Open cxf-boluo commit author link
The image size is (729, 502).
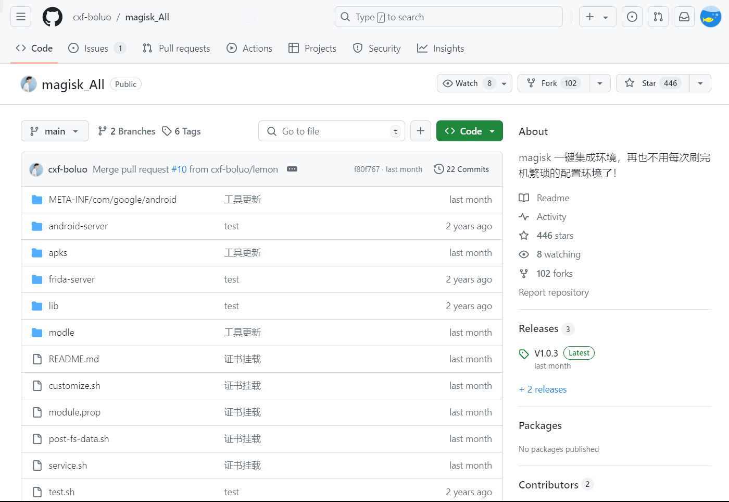[x=68, y=169]
